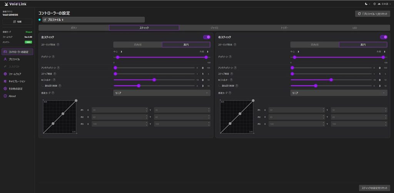Click the dark mode moon icon
The width and height of the screenshot is (394, 193).
(366, 4)
